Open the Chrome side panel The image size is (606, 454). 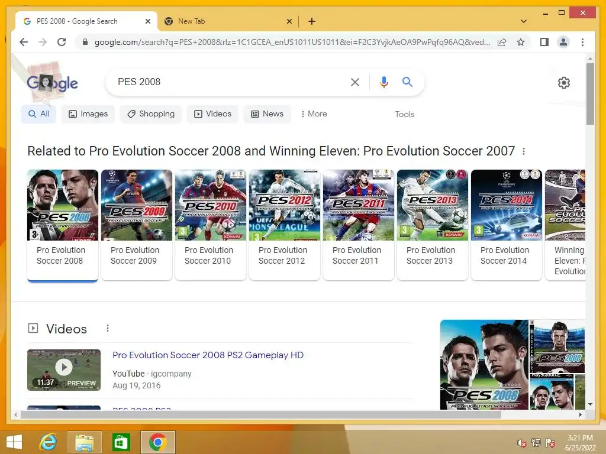(544, 42)
